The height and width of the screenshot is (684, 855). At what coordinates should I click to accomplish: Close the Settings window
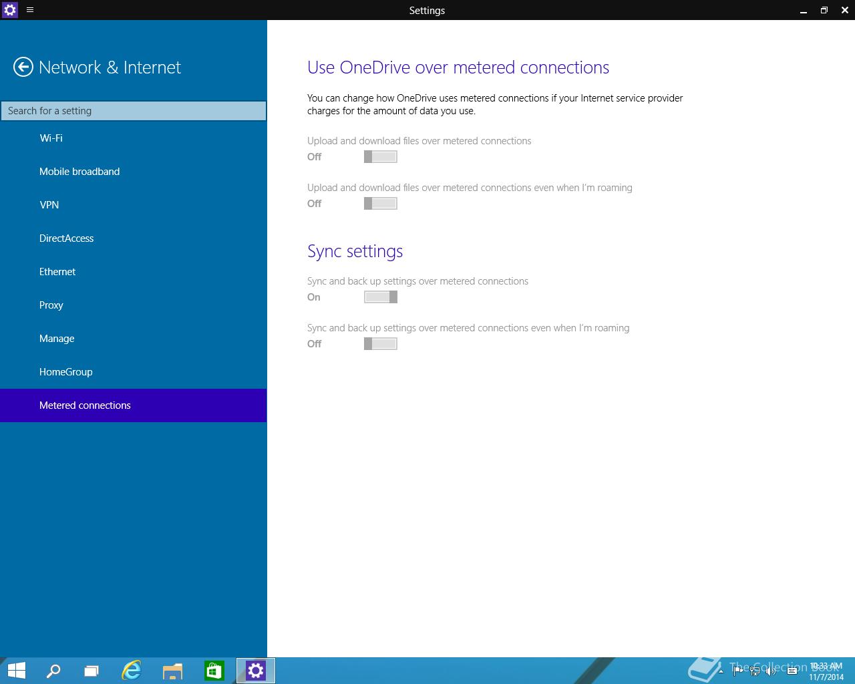pos(844,10)
